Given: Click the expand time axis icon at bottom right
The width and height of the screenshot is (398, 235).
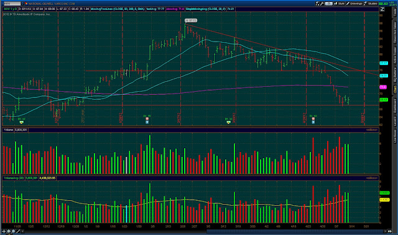Looking at the screenshot, I should 390,231.
